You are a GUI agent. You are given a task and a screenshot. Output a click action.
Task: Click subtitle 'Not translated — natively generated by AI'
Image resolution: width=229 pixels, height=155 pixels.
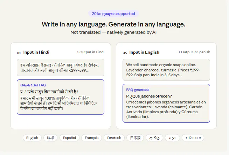tap(113, 32)
